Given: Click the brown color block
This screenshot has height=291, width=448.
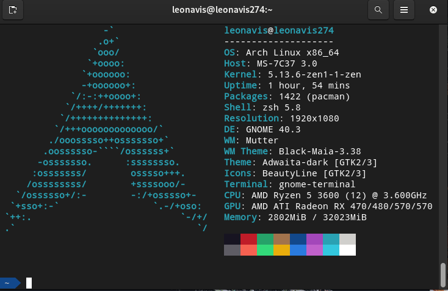Looking at the screenshot, I should pos(282,239).
